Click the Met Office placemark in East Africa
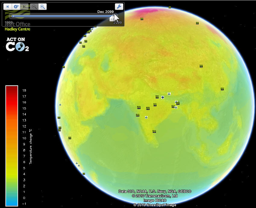The image size is (256, 208). tap(70, 138)
